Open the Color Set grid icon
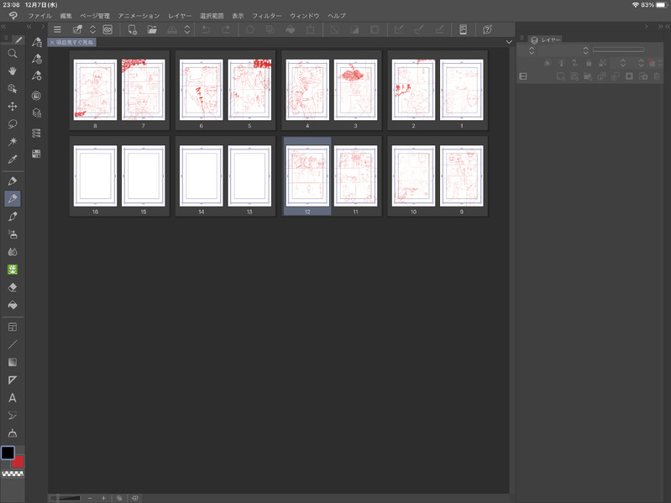The height and width of the screenshot is (503, 671). coord(37,154)
